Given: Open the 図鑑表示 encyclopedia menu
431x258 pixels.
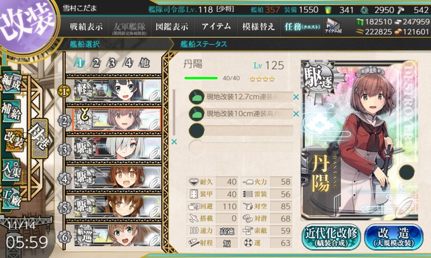Looking at the screenshot, I should [x=172, y=27].
